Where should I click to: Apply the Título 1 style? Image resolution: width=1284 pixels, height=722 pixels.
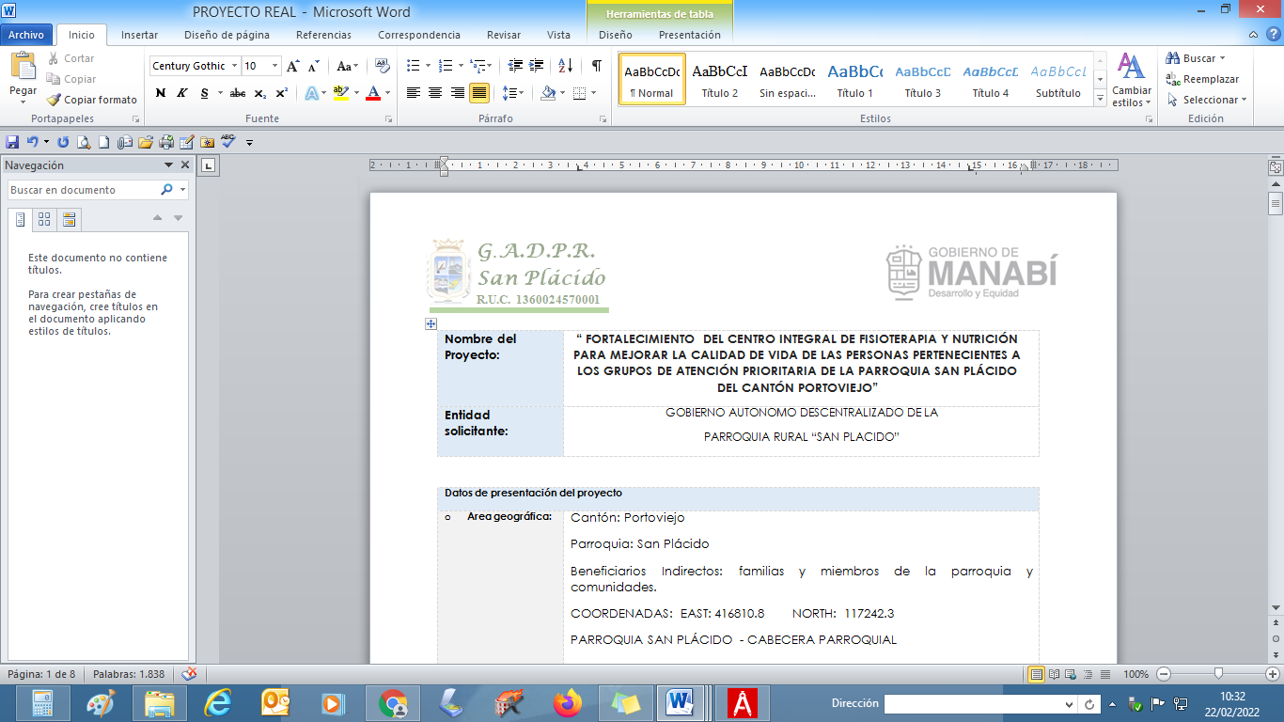854,80
